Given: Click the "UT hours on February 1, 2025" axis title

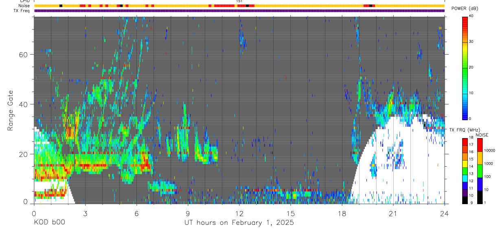Looking at the screenshot, I should (239, 223).
